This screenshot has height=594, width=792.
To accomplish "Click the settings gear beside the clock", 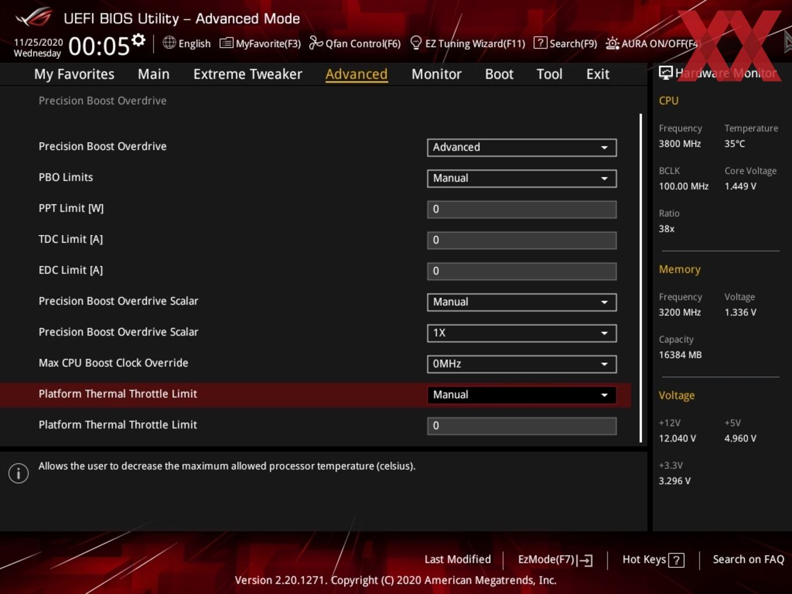I will point(139,40).
